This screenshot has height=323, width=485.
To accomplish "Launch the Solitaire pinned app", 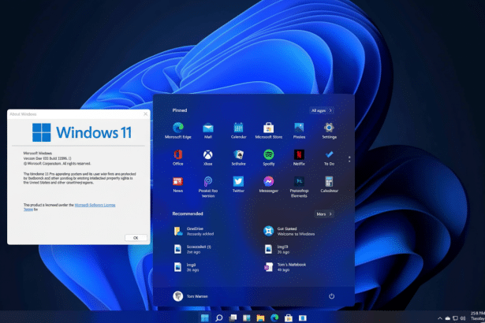I will point(238,158).
